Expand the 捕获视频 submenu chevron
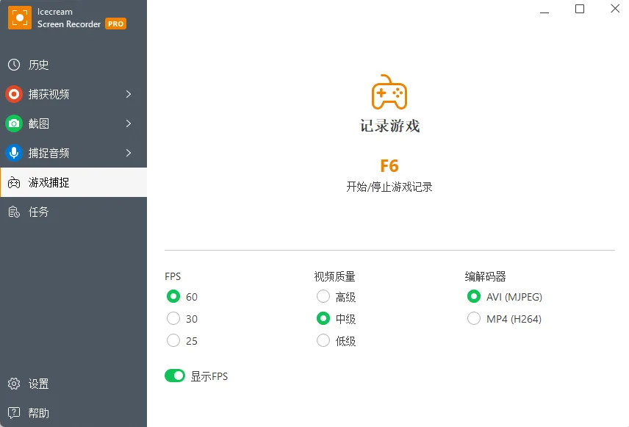Viewport: 629px width, 427px height. point(129,94)
